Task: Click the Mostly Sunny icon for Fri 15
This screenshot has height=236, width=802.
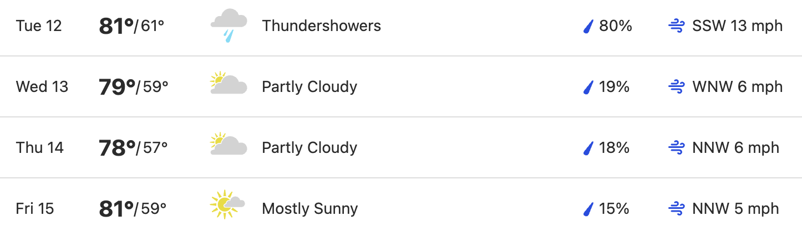Action: click(x=227, y=204)
